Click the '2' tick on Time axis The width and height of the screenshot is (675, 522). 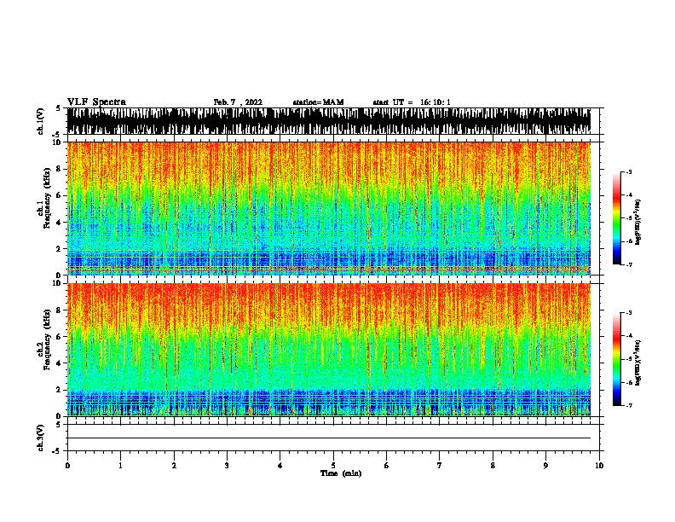[174, 466]
